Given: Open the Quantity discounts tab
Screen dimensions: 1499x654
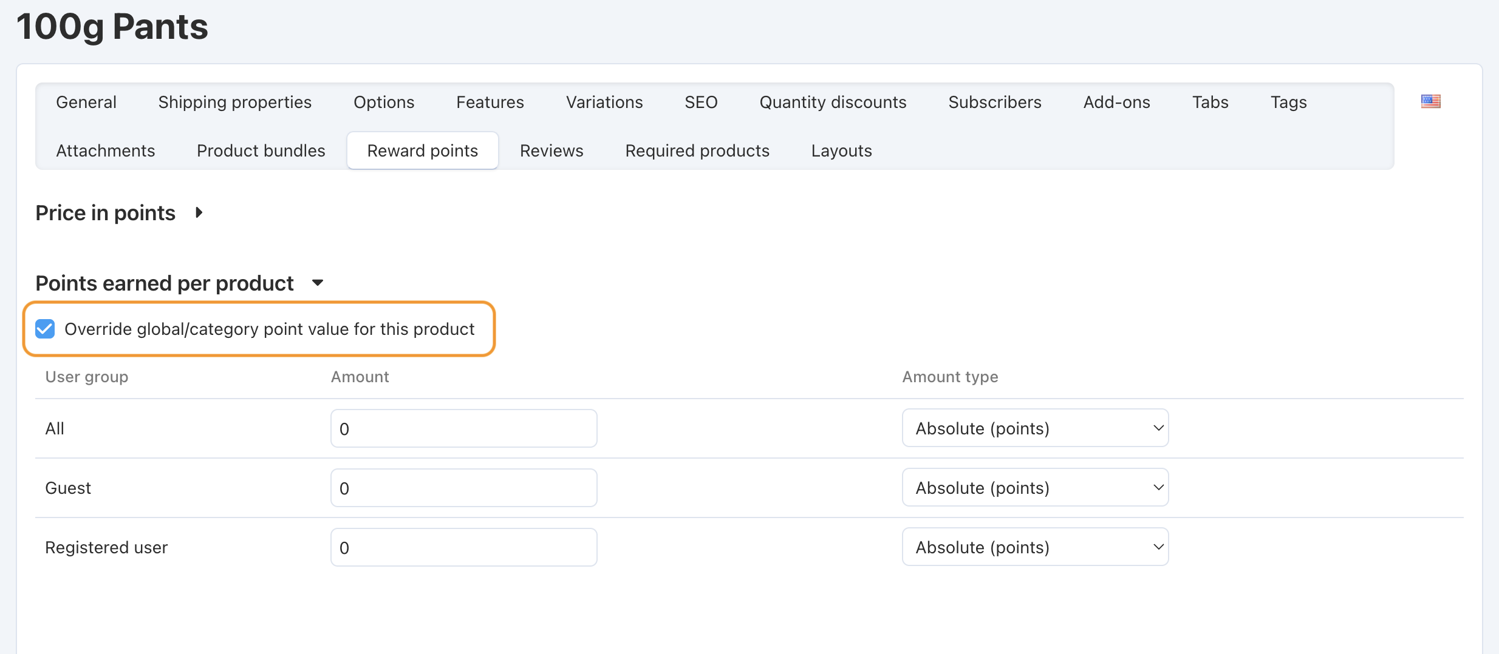Looking at the screenshot, I should (833, 102).
